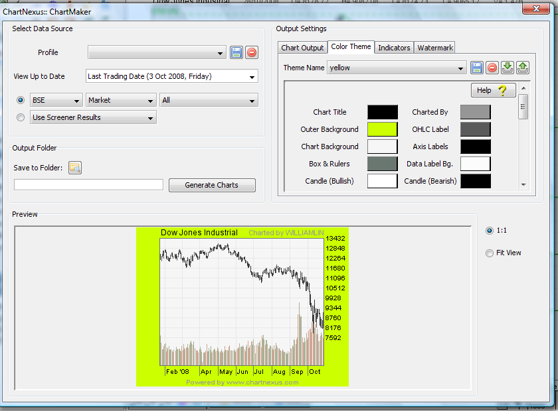This screenshot has height=411, width=558.
Task: Browse for output folder icon
Action: [74, 168]
